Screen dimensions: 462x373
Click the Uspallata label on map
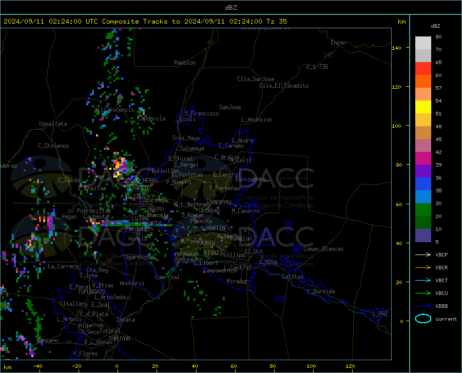tap(53, 124)
